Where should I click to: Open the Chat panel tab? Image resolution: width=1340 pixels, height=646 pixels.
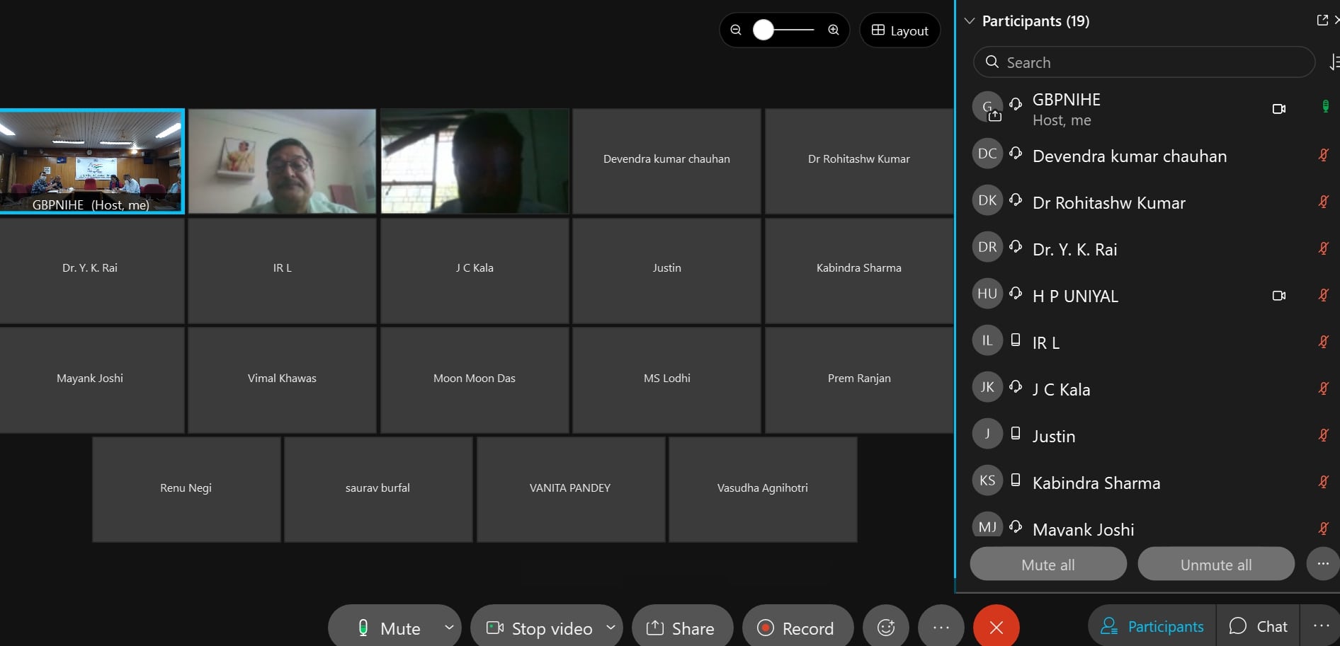click(1259, 626)
